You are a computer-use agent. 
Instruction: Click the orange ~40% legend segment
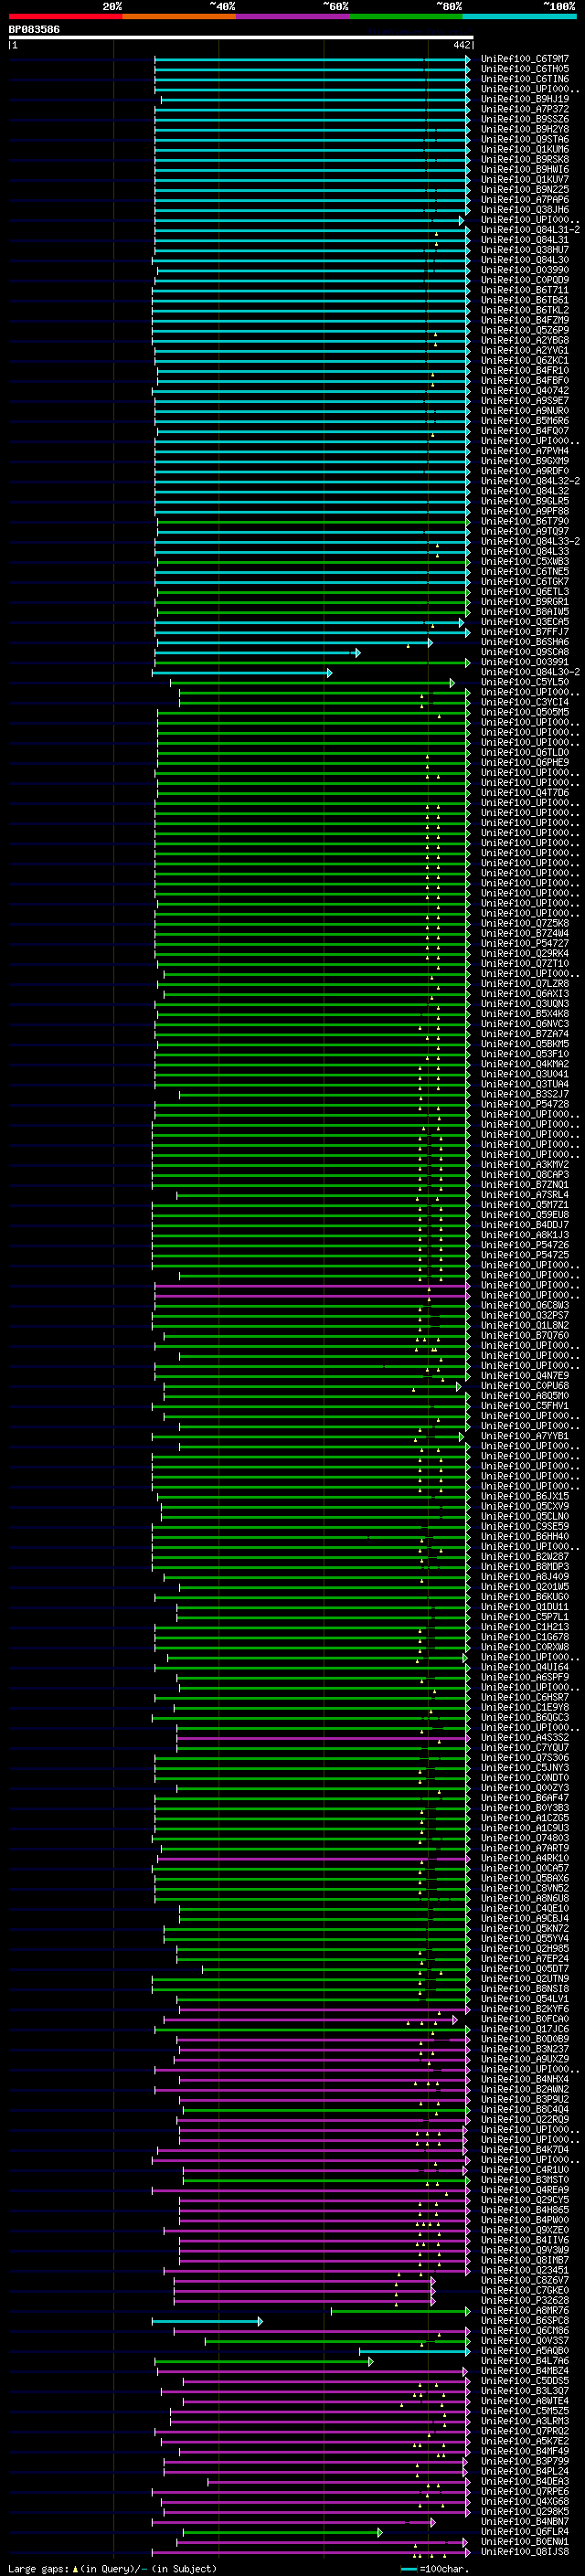coord(179,16)
